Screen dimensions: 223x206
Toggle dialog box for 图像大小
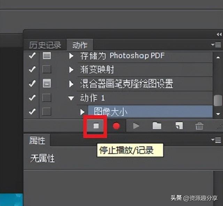[x=47, y=111]
